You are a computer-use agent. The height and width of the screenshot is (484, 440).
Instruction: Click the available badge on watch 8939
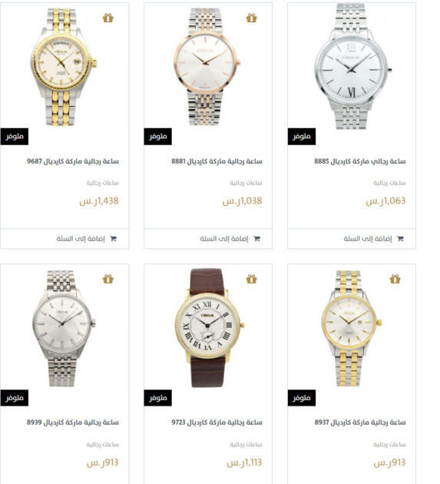(15, 398)
